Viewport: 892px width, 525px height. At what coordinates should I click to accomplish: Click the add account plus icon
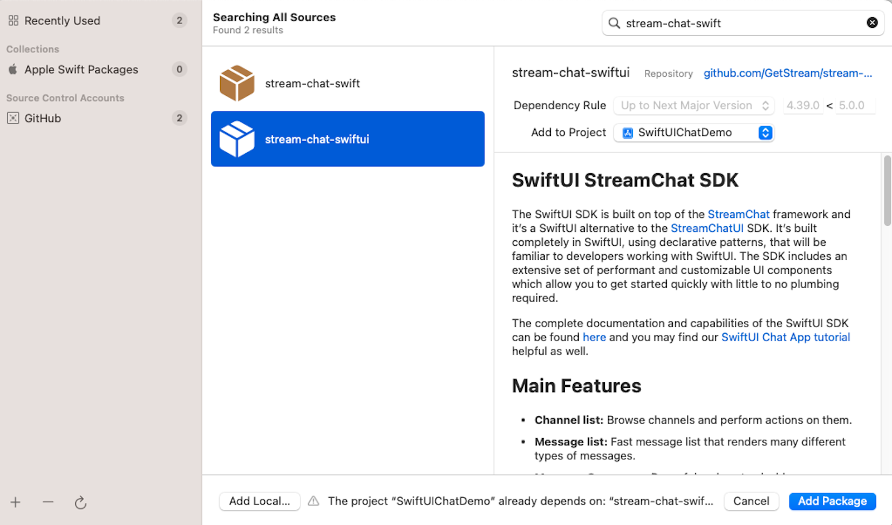click(x=16, y=502)
